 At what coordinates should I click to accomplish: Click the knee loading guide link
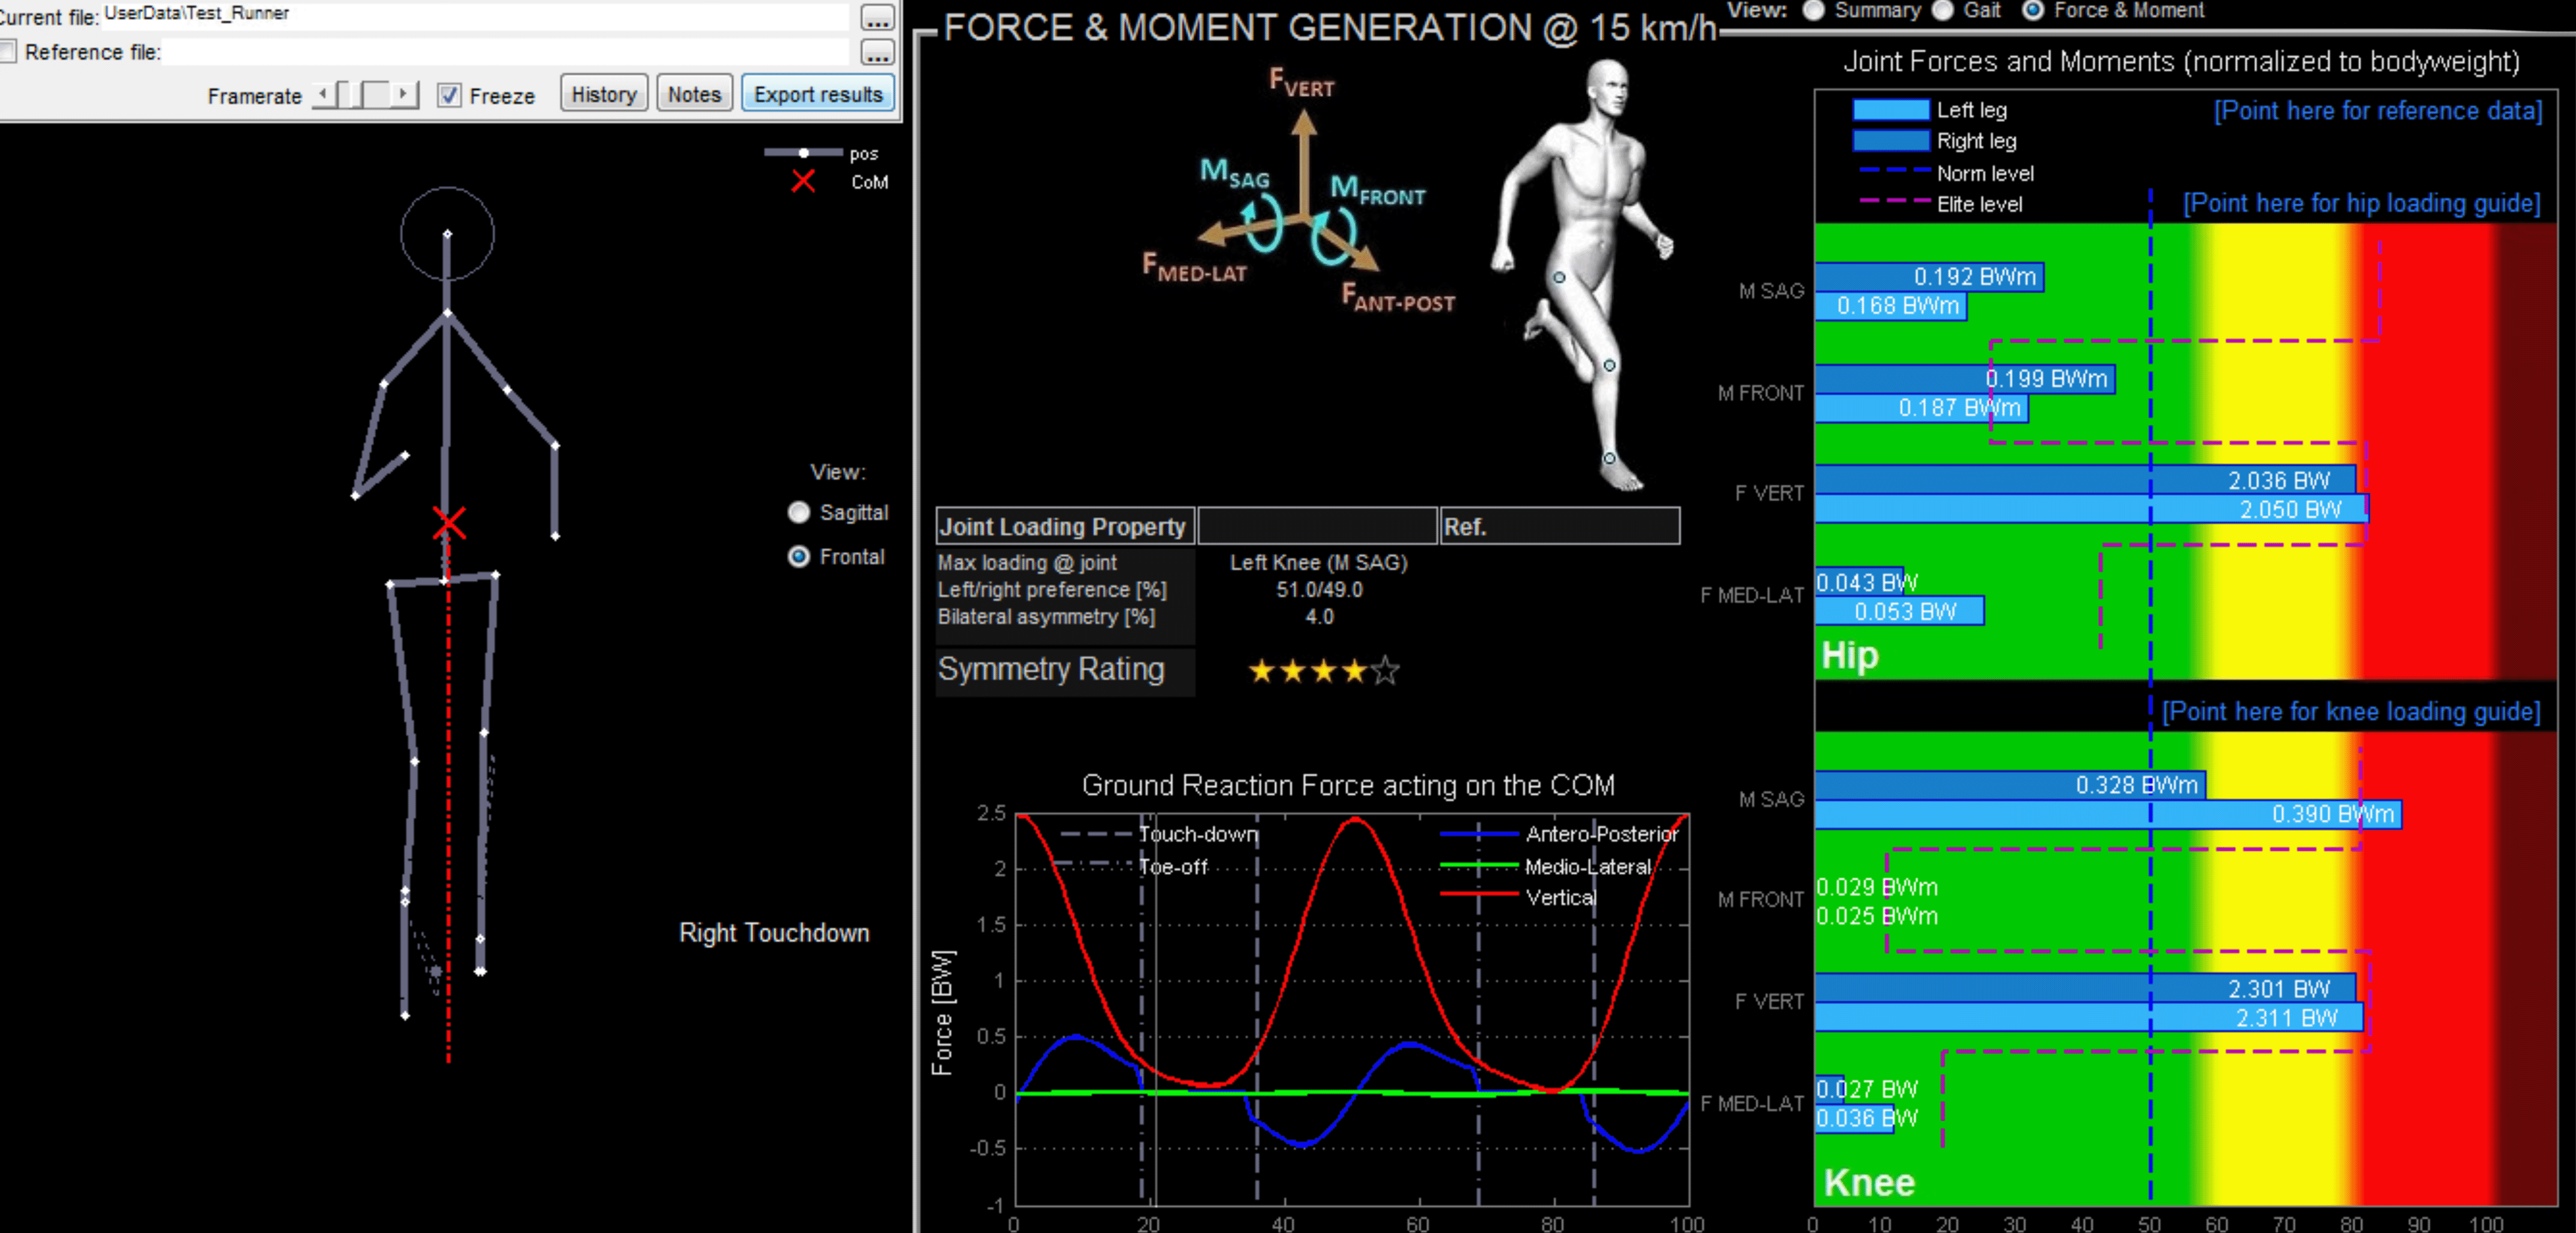coord(2350,712)
